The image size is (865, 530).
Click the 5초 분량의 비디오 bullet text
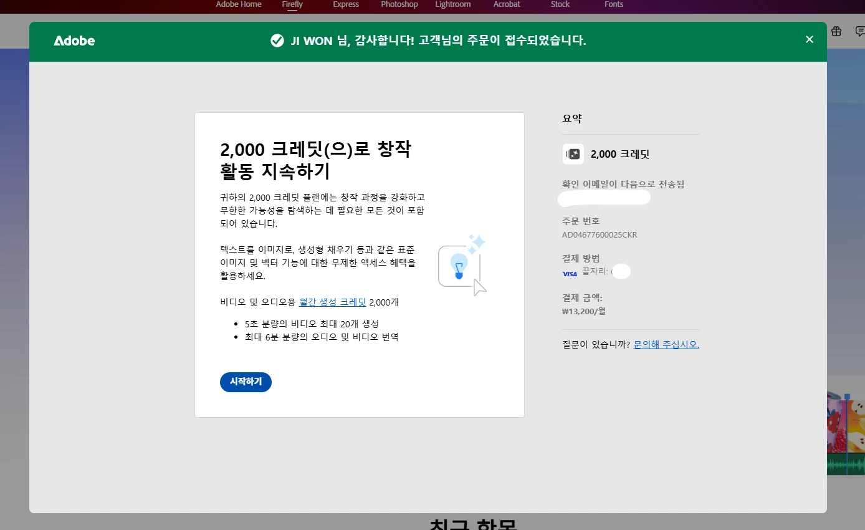pos(312,324)
